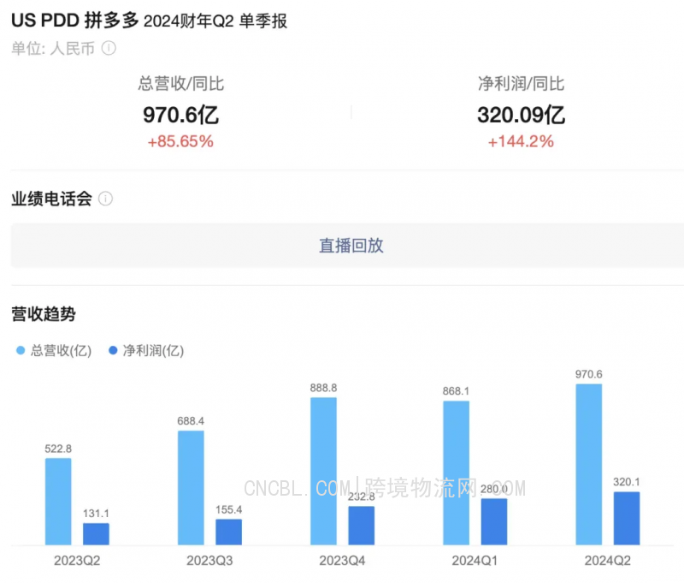Select the 2023Q2 revenue bar 522.8

pyautogui.click(x=58, y=502)
